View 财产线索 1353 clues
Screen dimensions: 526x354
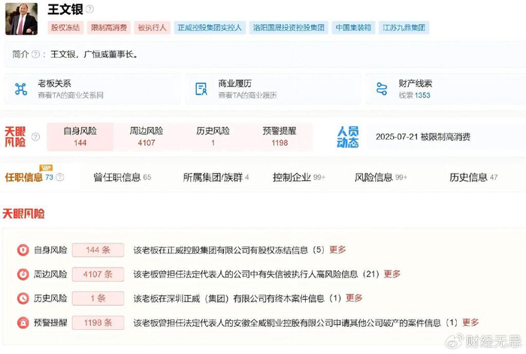[415, 95]
